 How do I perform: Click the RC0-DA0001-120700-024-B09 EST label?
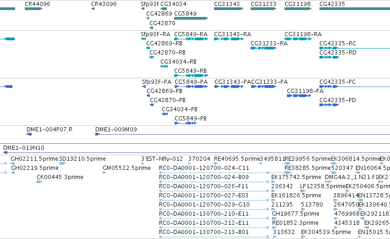click(x=204, y=177)
